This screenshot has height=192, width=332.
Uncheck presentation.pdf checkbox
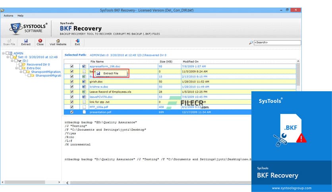[x=72, y=112]
